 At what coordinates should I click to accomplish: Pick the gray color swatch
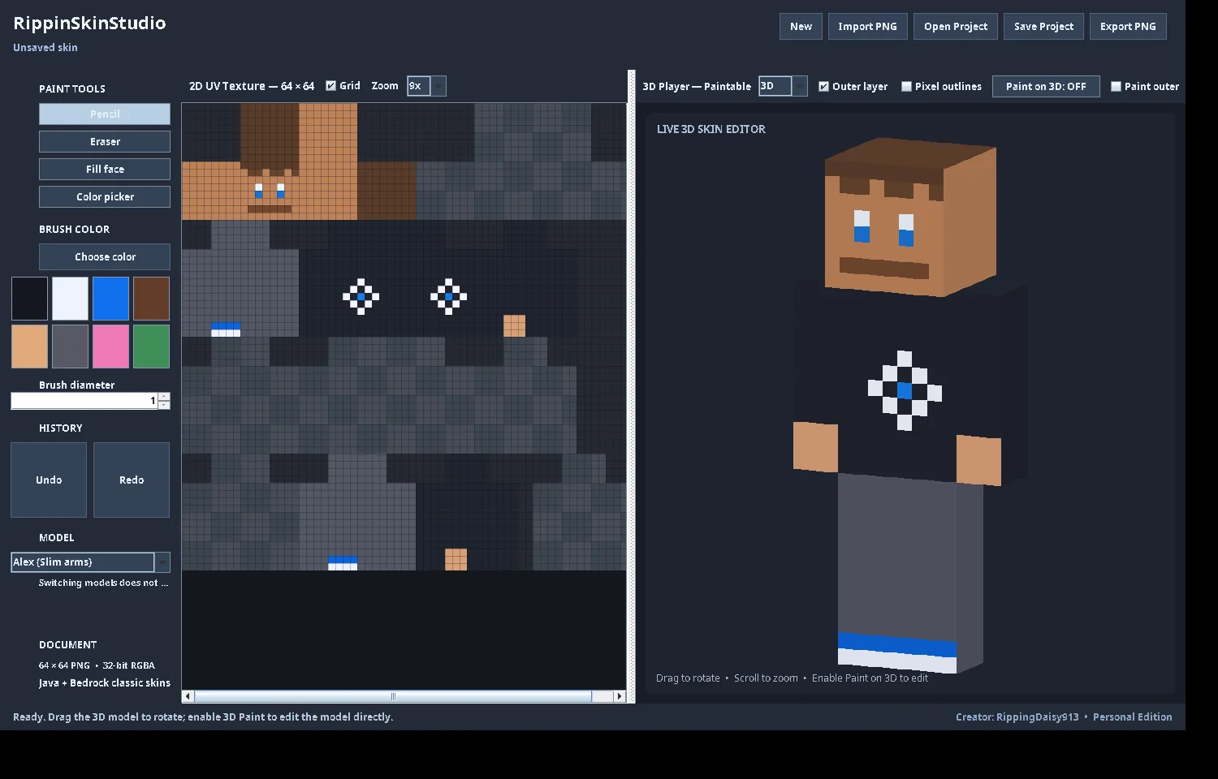[70, 346]
